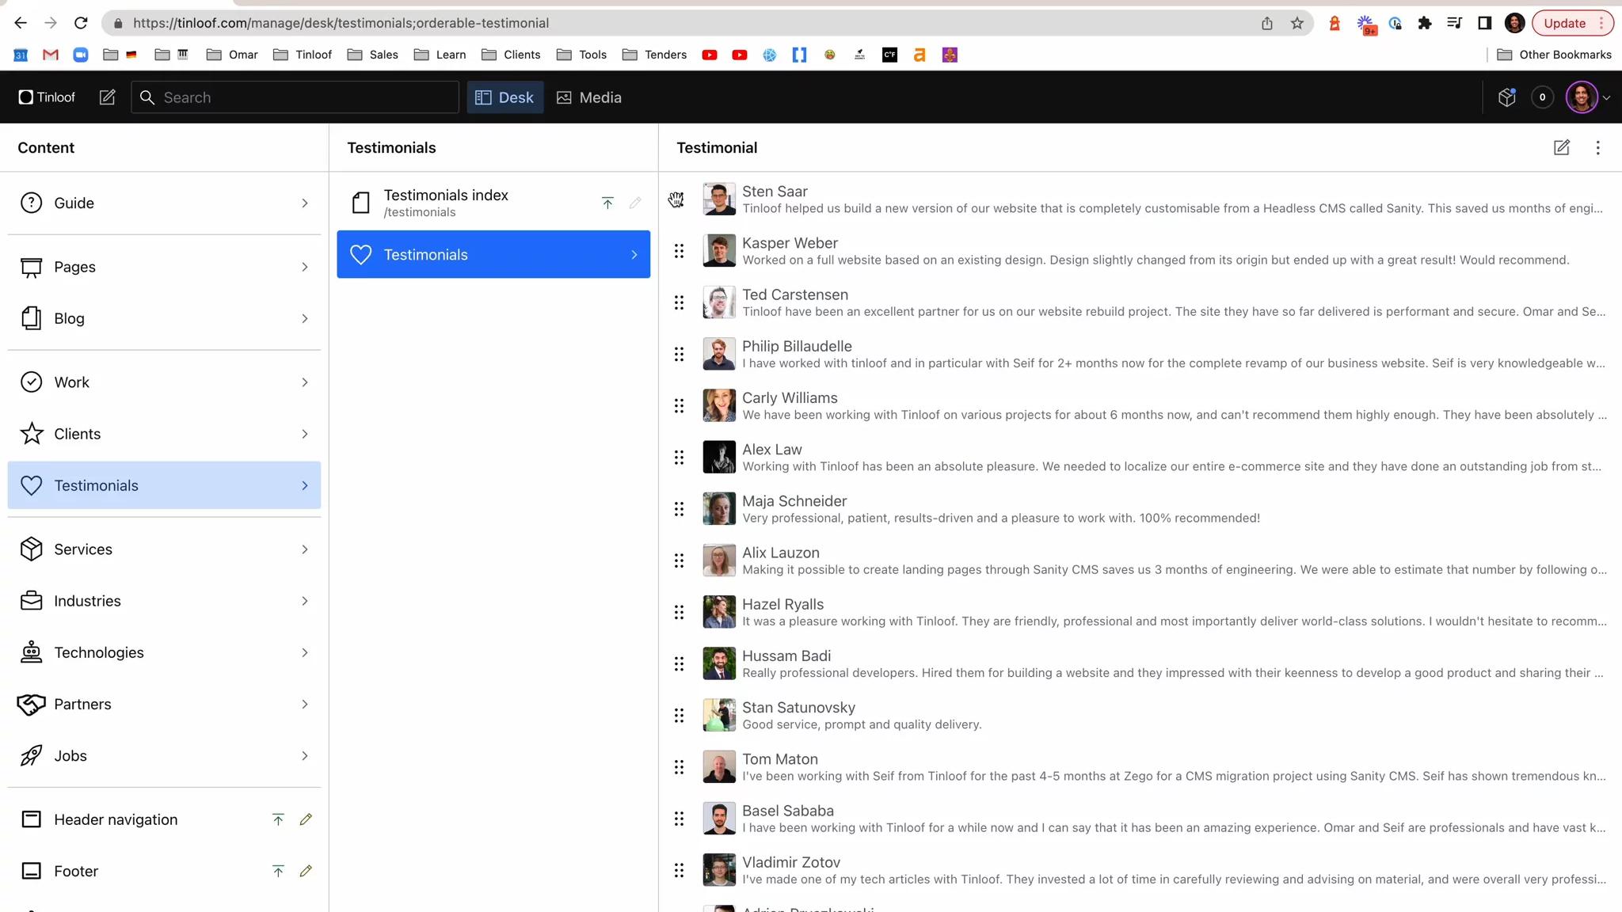The width and height of the screenshot is (1622, 912).
Task: Expand the Jobs row chevron
Action: click(305, 756)
